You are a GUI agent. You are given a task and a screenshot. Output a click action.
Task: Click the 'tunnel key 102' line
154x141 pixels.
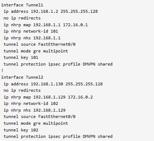point(21,130)
